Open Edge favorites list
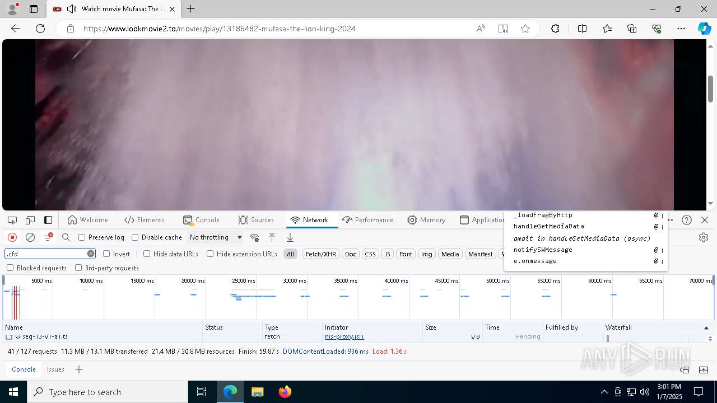The width and height of the screenshot is (717, 403). (x=607, y=29)
